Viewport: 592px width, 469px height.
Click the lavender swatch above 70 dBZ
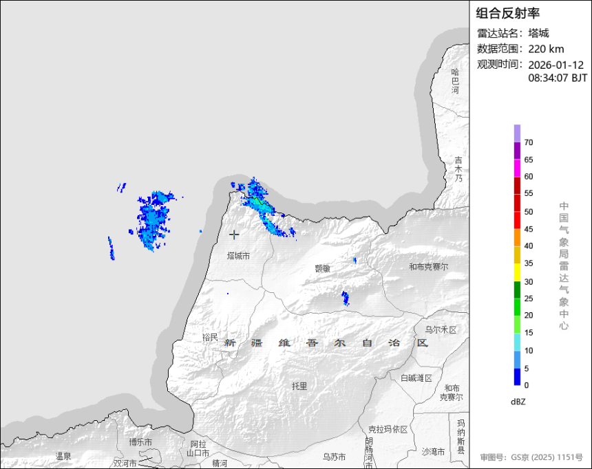pos(517,133)
